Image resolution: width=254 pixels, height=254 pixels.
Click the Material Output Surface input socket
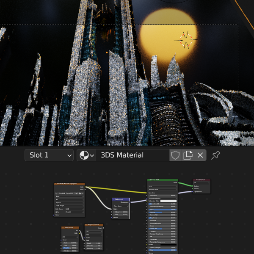192,186
